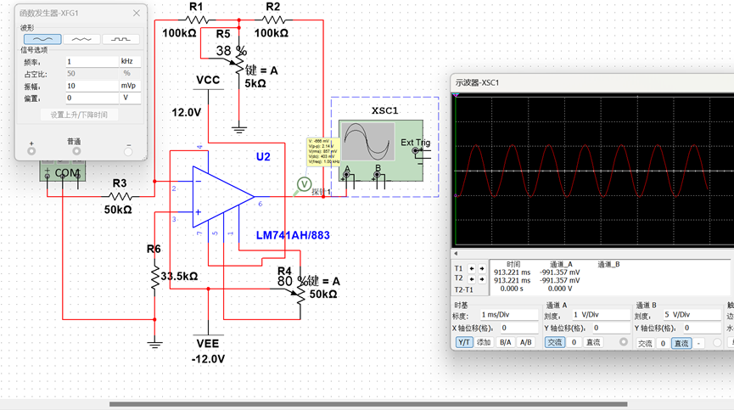Click Channel B minus invert button
This screenshot has width=734, height=410.
698,343
